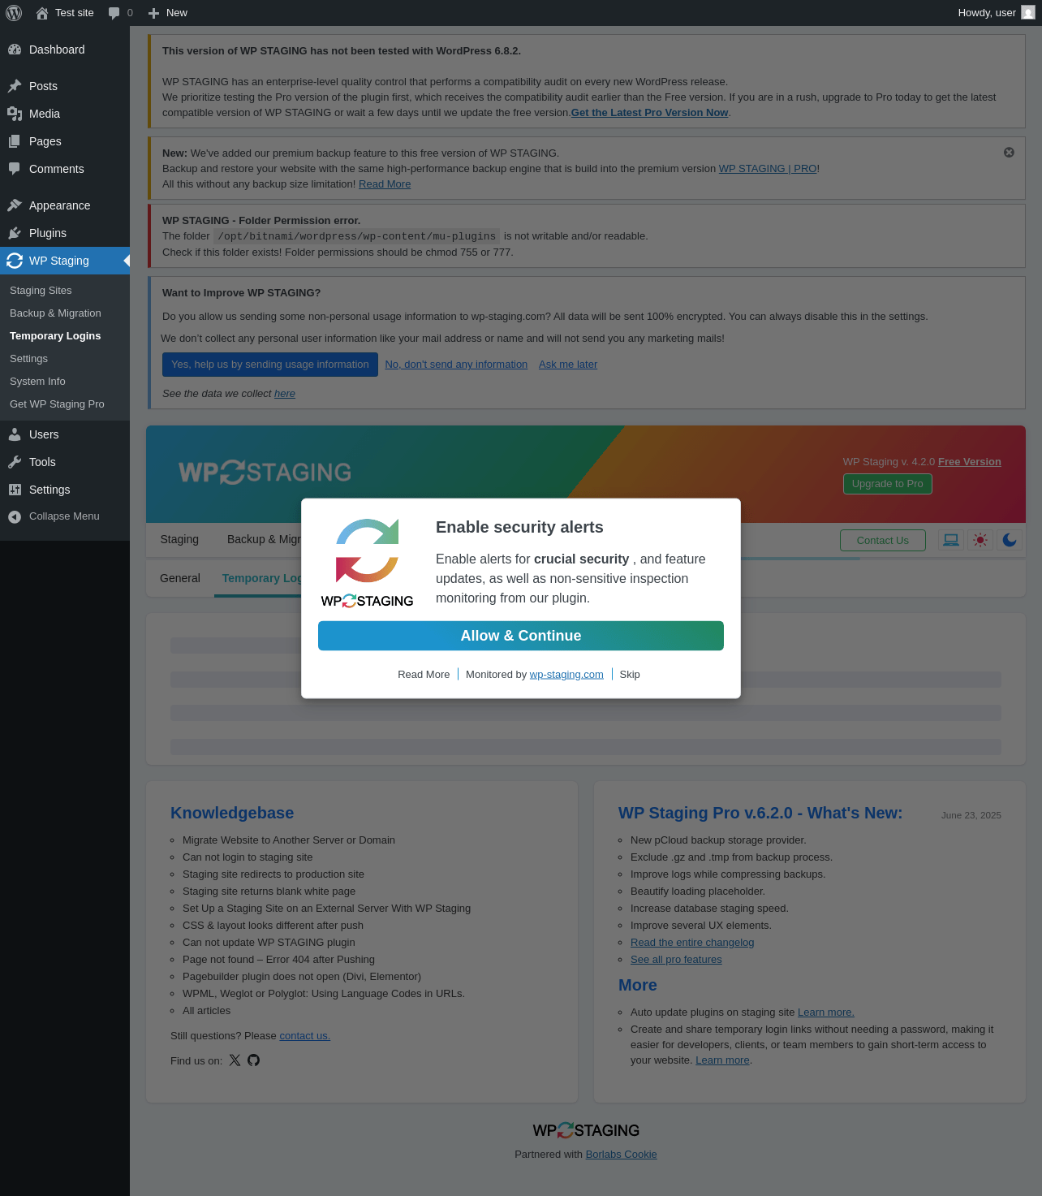Screen dimensions: 1042x1196
Task: Go to Temporary Logins submenu
Action: pos(55,336)
